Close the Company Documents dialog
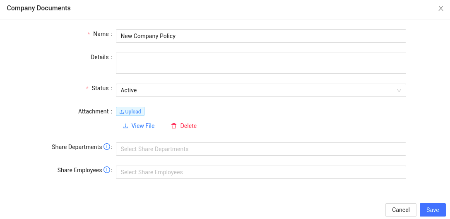 tap(441, 8)
